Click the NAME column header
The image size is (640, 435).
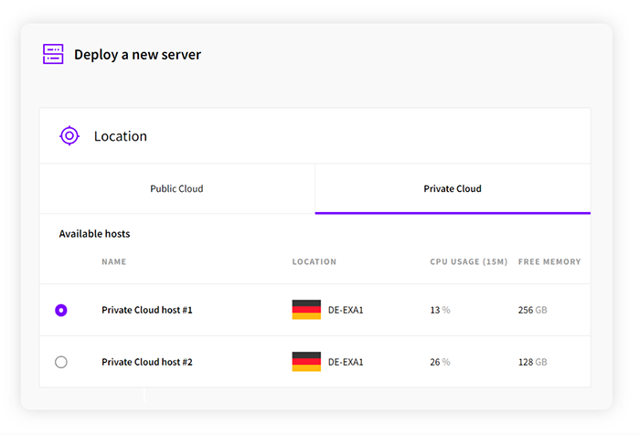[x=114, y=261]
